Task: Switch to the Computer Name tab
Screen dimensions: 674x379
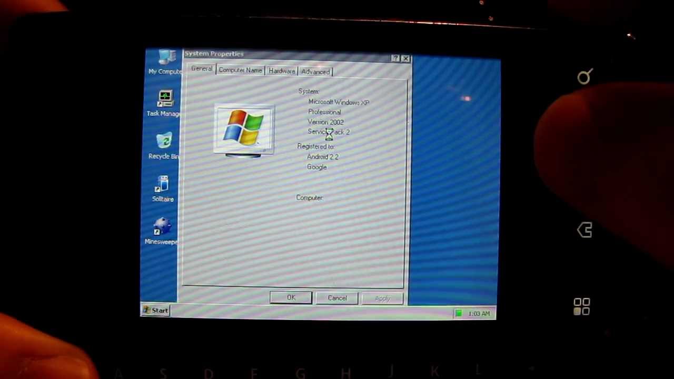Action: pyautogui.click(x=240, y=70)
